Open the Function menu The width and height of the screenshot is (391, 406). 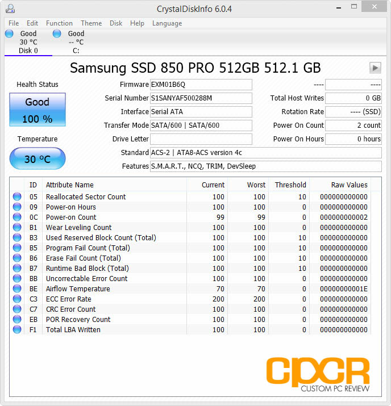[59, 23]
